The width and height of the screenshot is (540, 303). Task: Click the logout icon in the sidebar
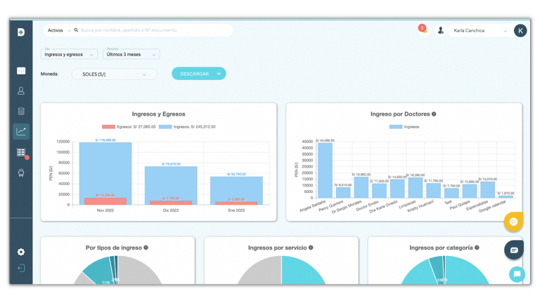21,268
